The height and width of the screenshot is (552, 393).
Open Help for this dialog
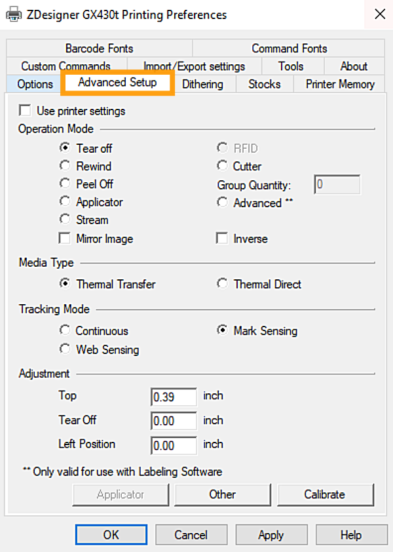point(352,535)
